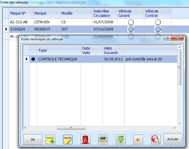Screen dimensions: 189x149
Task: Click the Type column header in the visits table
Action: [x=59, y=50]
